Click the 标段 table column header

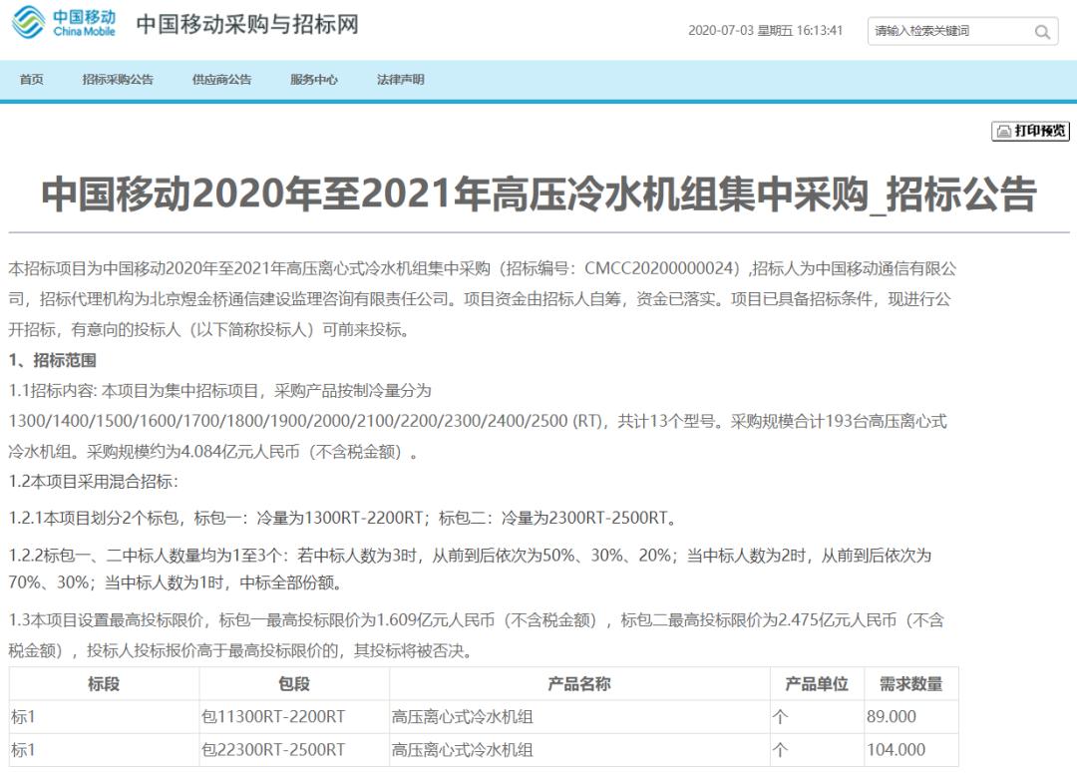pos(104,684)
